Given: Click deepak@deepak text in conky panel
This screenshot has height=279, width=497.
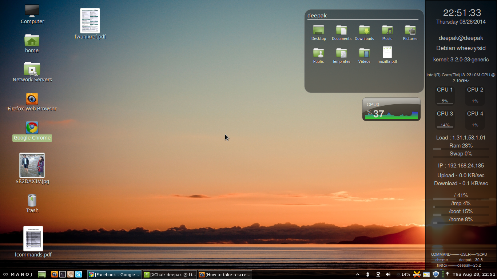Looking at the screenshot, I should [461, 38].
